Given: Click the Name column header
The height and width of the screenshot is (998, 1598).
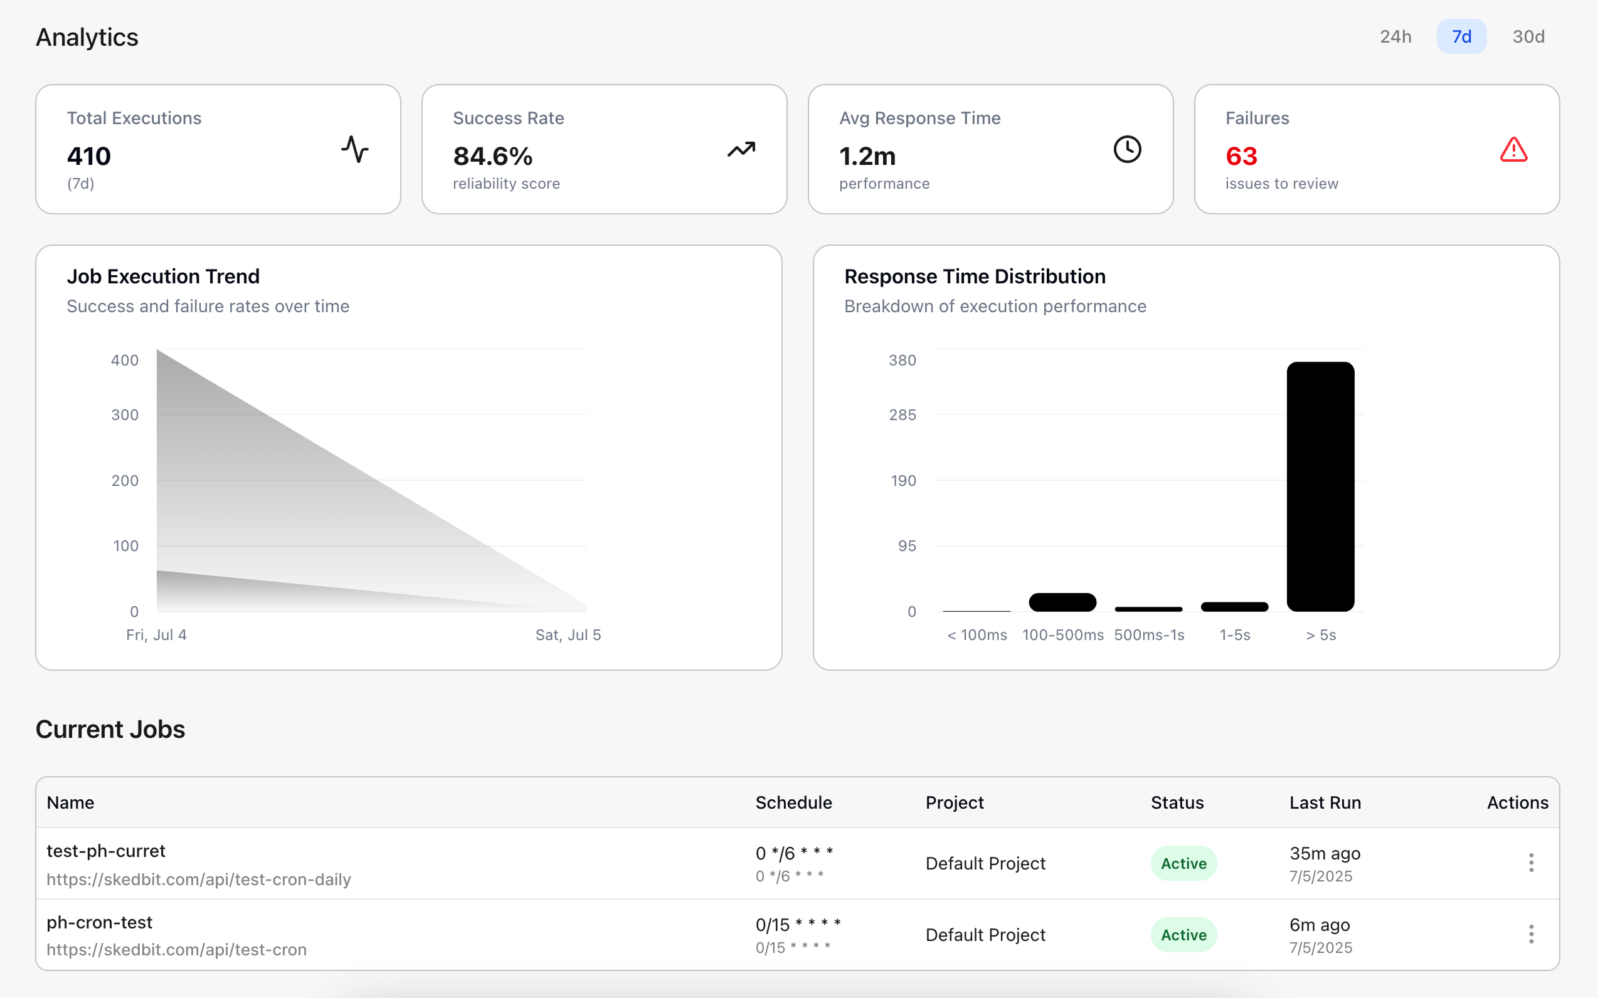Looking at the screenshot, I should pos(70,802).
